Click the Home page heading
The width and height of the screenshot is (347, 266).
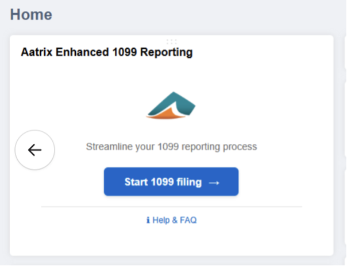point(31,14)
